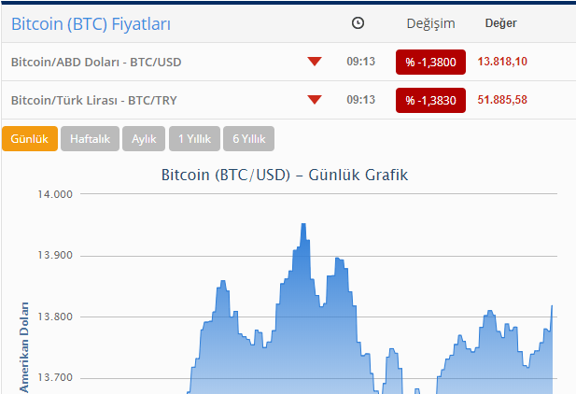Viewport: 576px width, 394px height.
Task: Switch to the Aylık chart tab
Action: point(144,138)
